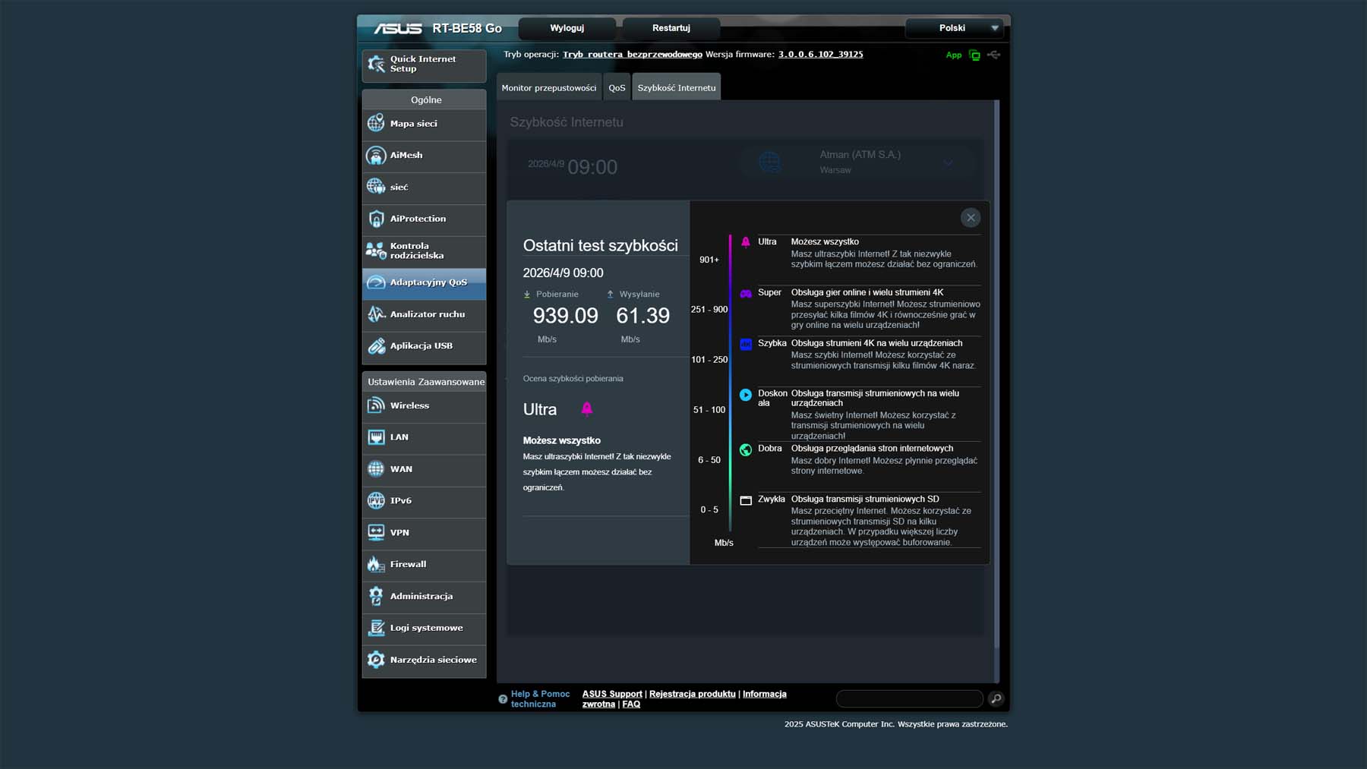The width and height of the screenshot is (1367, 769).
Task: Open the Narzędzia sieciowe icon
Action: (x=376, y=660)
